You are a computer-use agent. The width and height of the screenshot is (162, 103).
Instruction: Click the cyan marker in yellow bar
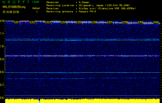coord(39,101)
